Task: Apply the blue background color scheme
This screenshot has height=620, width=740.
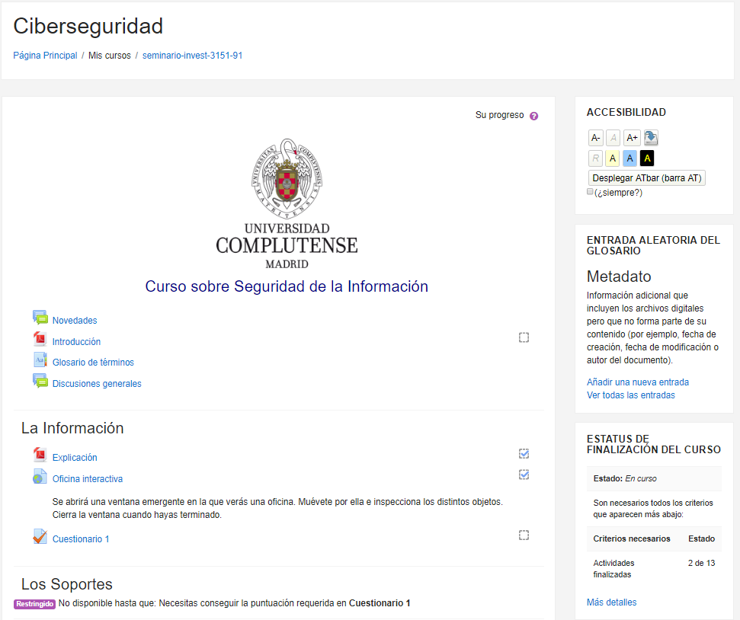Action: pos(629,158)
